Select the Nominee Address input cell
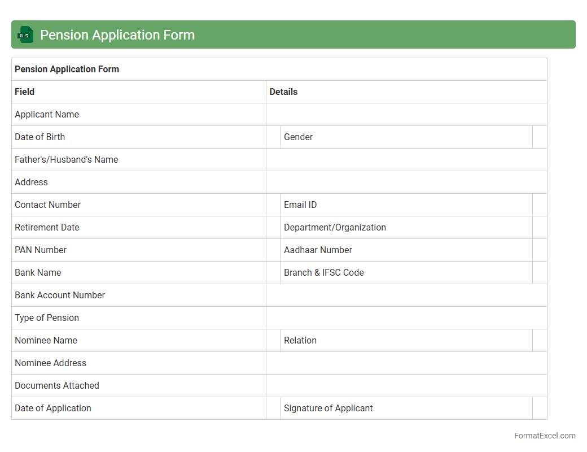Viewport: 587px width, 452px height. click(406, 363)
